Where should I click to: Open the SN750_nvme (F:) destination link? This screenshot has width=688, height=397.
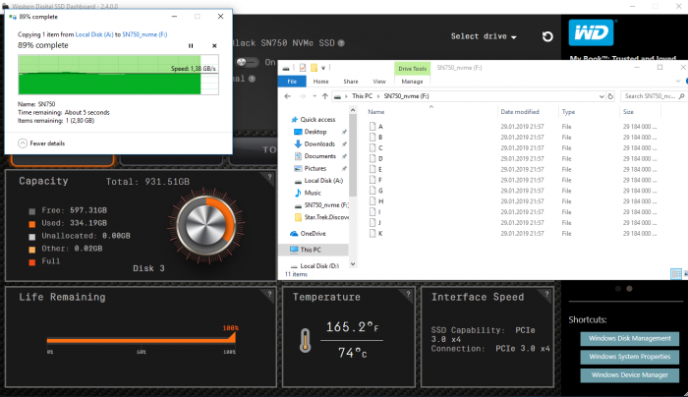click(x=144, y=34)
